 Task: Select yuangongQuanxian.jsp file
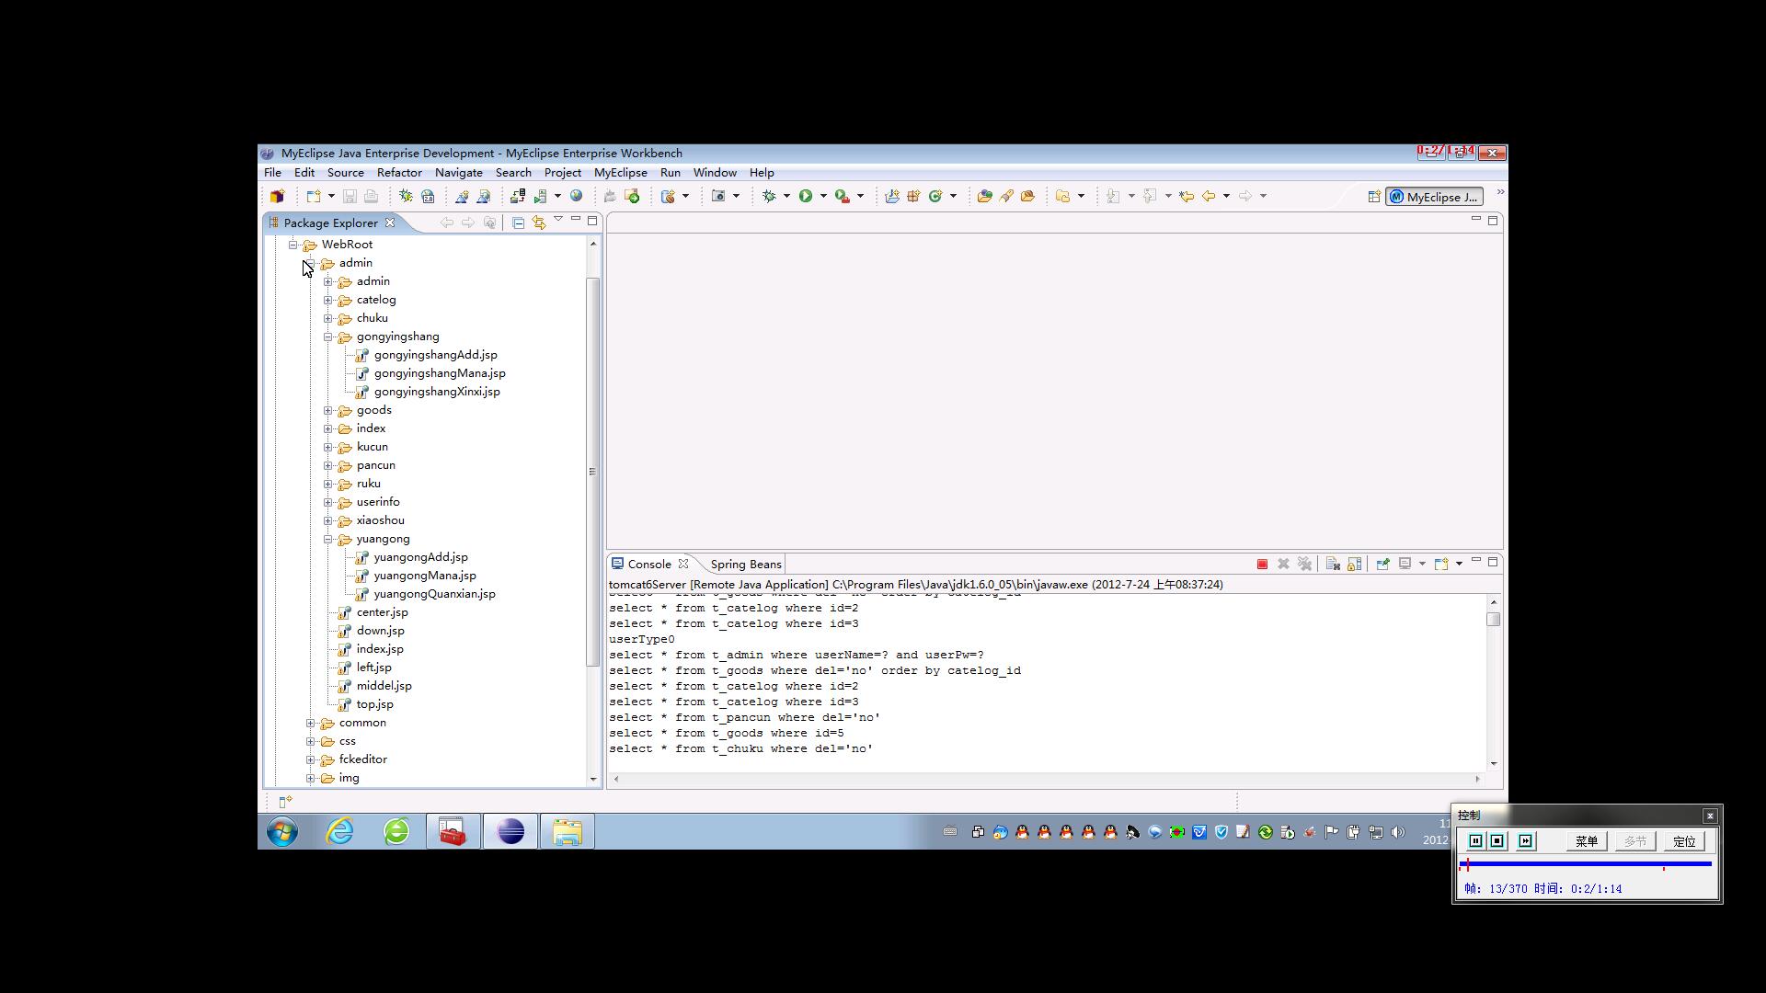point(434,594)
